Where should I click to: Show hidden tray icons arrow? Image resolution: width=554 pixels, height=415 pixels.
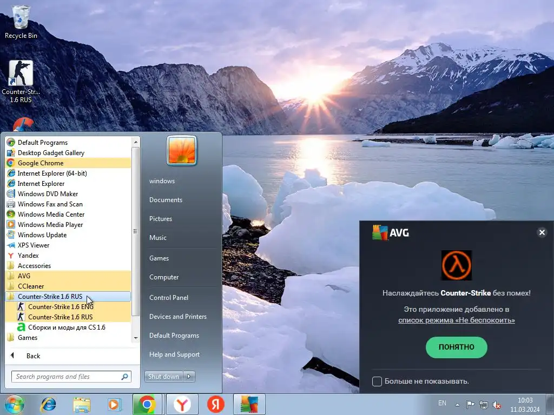[x=457, y=404]
